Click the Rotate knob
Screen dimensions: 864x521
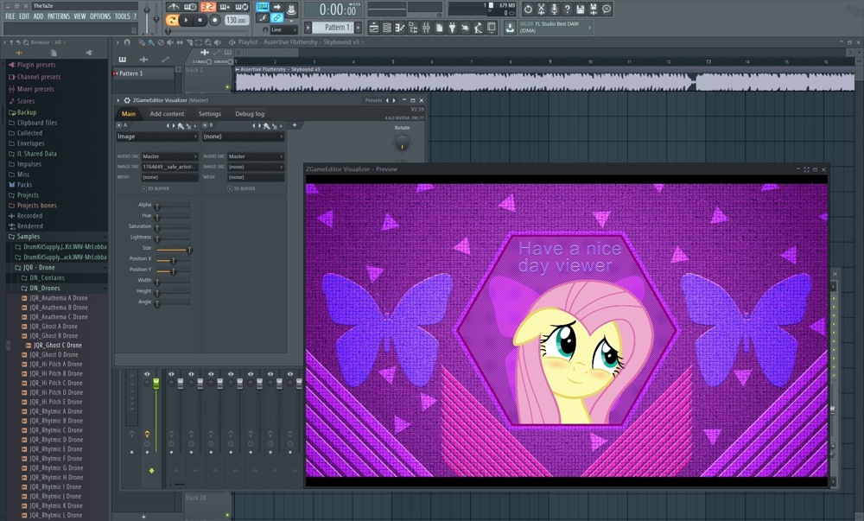click(402, 143)
